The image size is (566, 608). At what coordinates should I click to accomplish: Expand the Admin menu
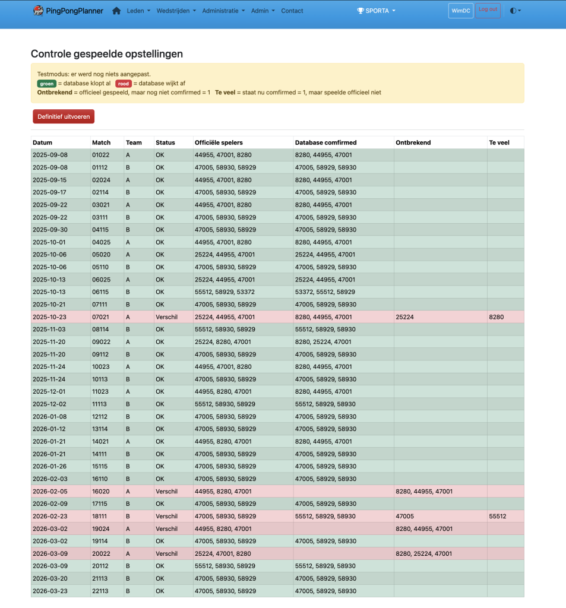tap(263, 11)
